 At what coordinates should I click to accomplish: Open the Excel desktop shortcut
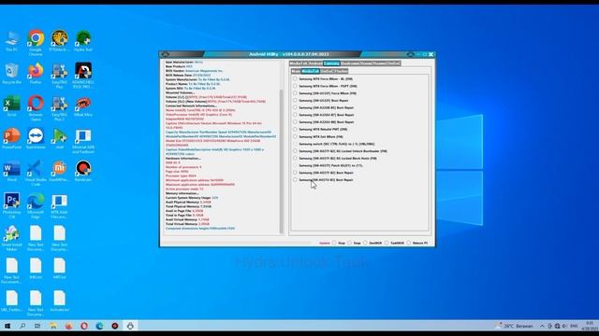click(x=12, y=105)
